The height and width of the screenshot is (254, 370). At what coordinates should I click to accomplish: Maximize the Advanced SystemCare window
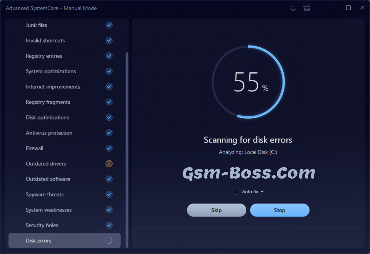tap(348, 8)
